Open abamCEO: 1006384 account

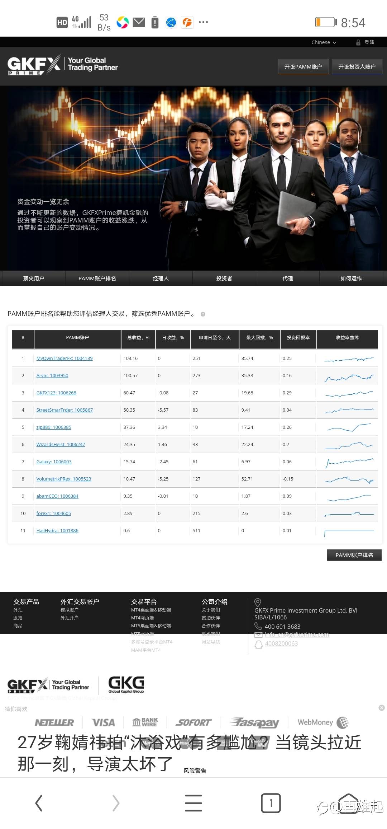tap(57, 496)
